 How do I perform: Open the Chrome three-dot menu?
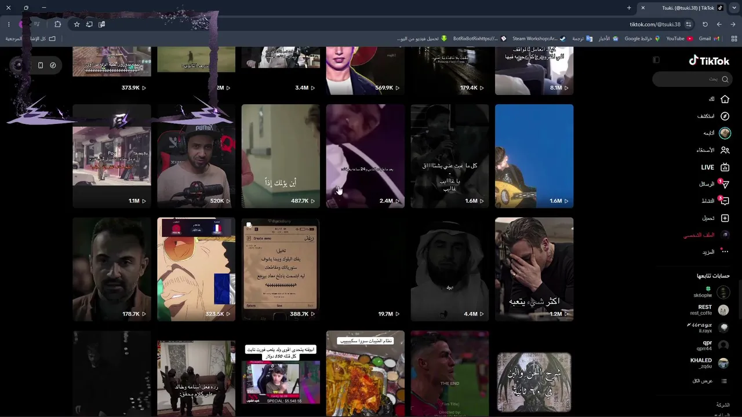pos(9,24)
